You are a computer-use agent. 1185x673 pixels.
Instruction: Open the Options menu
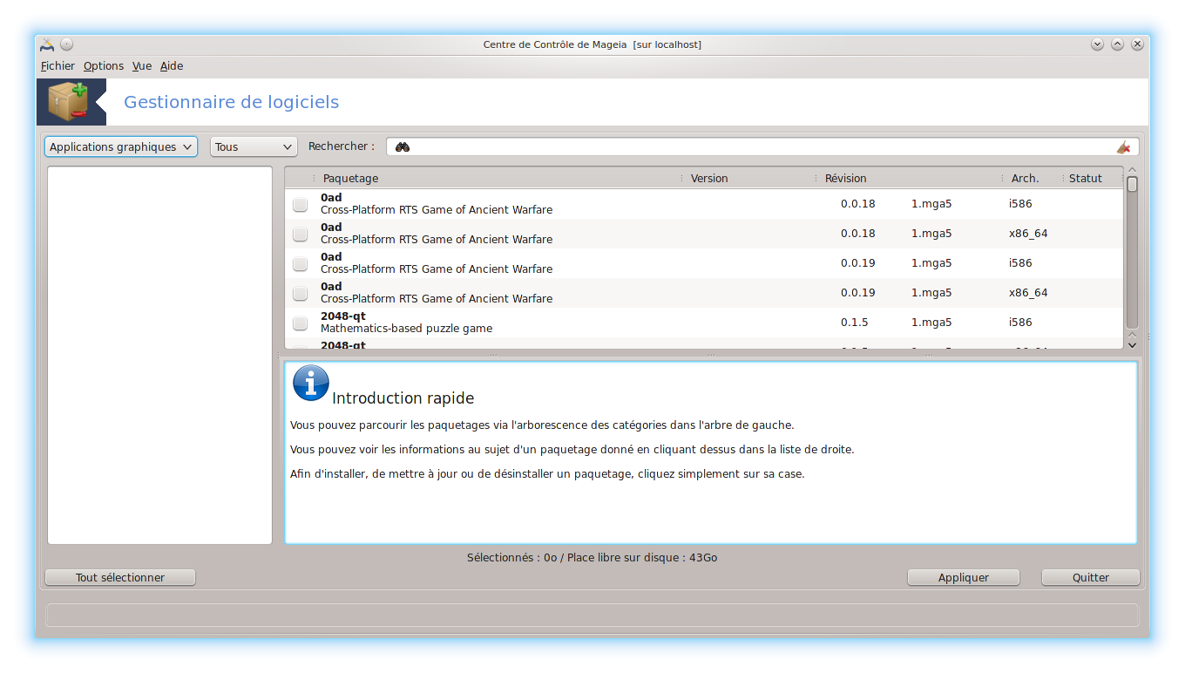point(104,66)
